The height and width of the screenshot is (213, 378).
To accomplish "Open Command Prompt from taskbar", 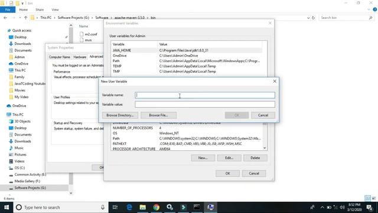I will point(197,207).
